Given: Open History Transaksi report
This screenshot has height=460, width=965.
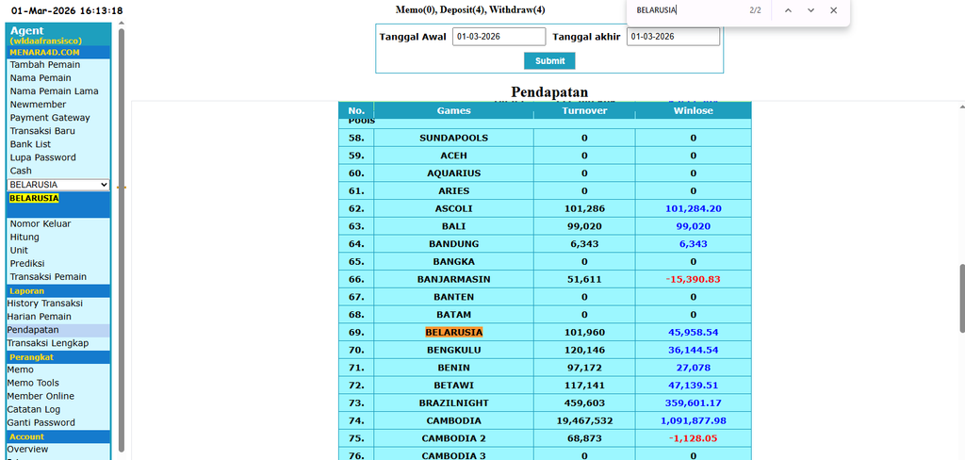Looking at the screenshot, I should 45,303.
